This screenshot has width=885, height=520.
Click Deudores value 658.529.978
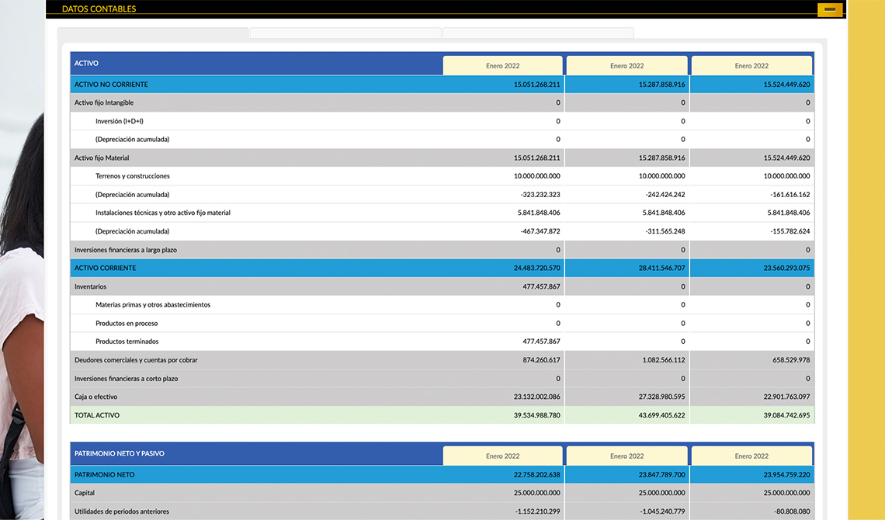click(x=791, y=360)
